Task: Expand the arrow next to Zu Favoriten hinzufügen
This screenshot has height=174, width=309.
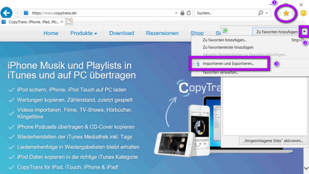Action: click(305, 32)
